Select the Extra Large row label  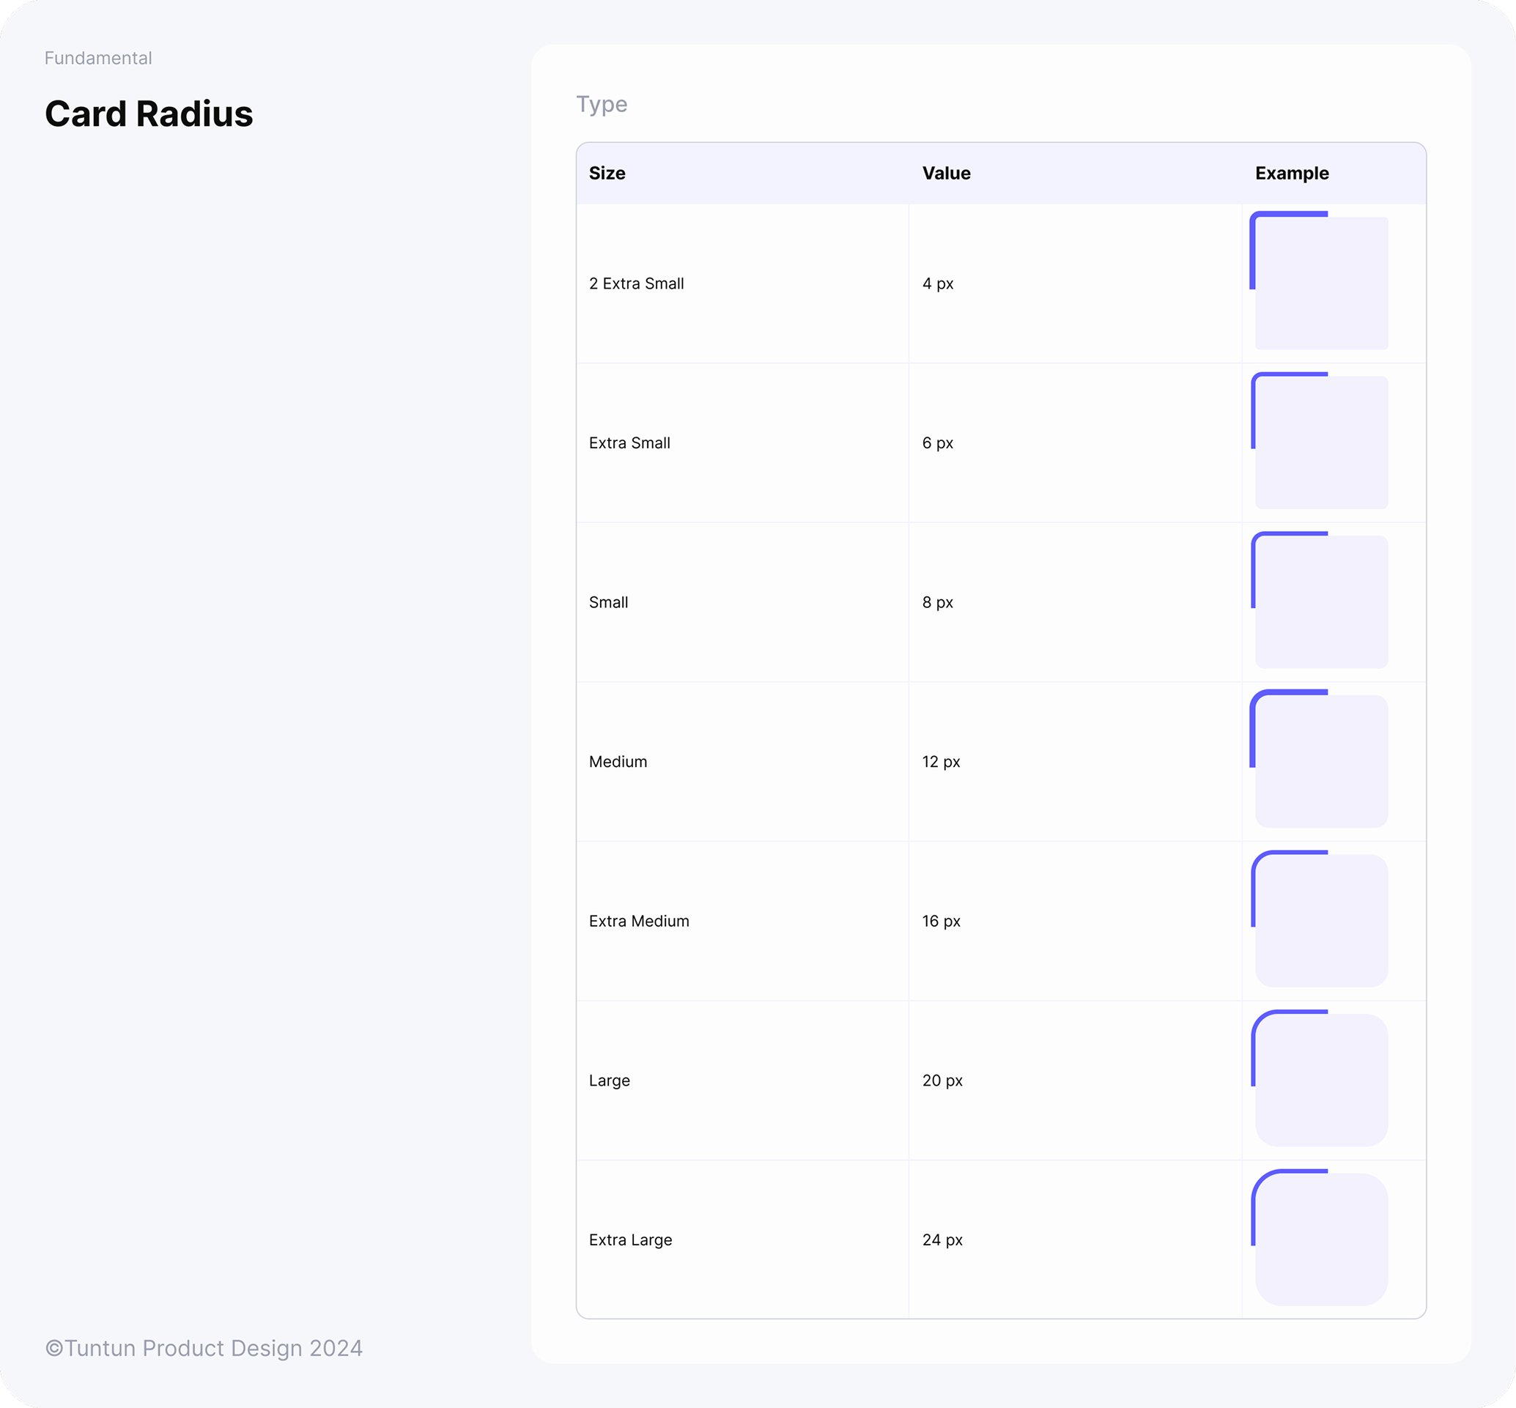629,1239
